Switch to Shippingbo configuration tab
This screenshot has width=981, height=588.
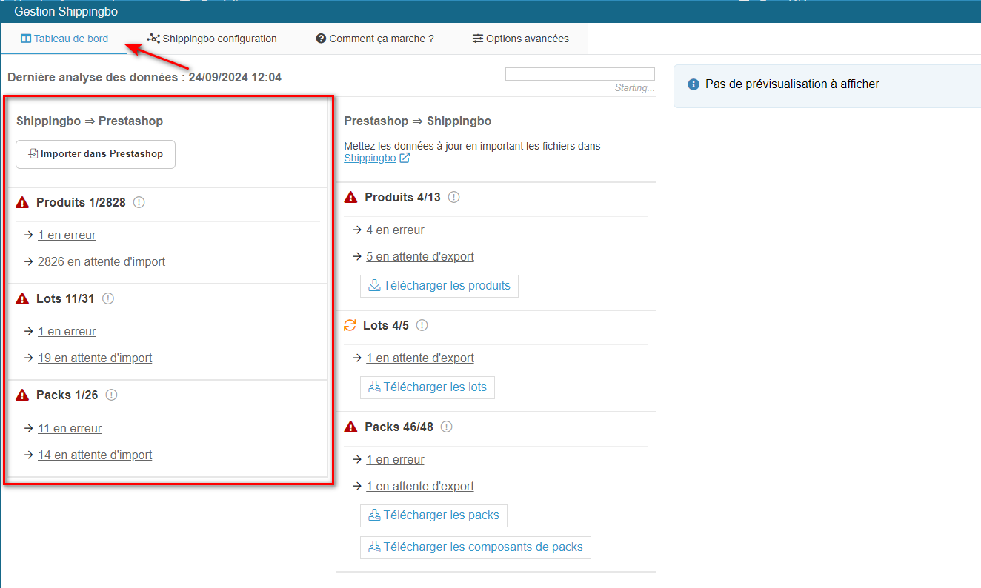pos(212,39)
